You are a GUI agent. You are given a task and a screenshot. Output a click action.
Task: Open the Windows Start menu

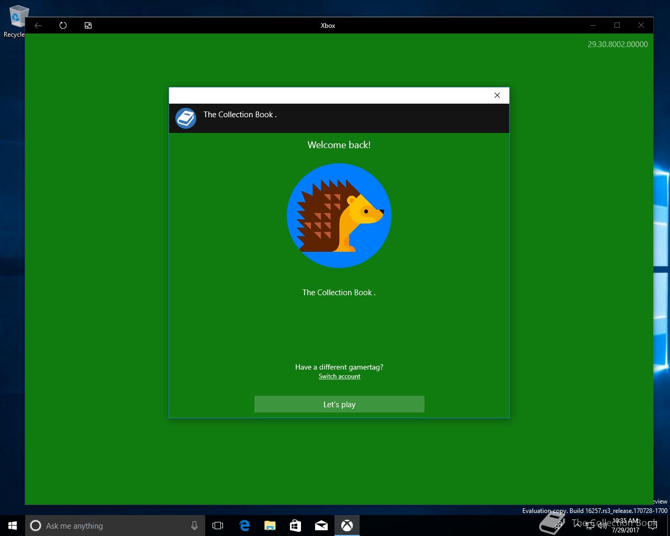pyautogui.click(x=13, y=526)
